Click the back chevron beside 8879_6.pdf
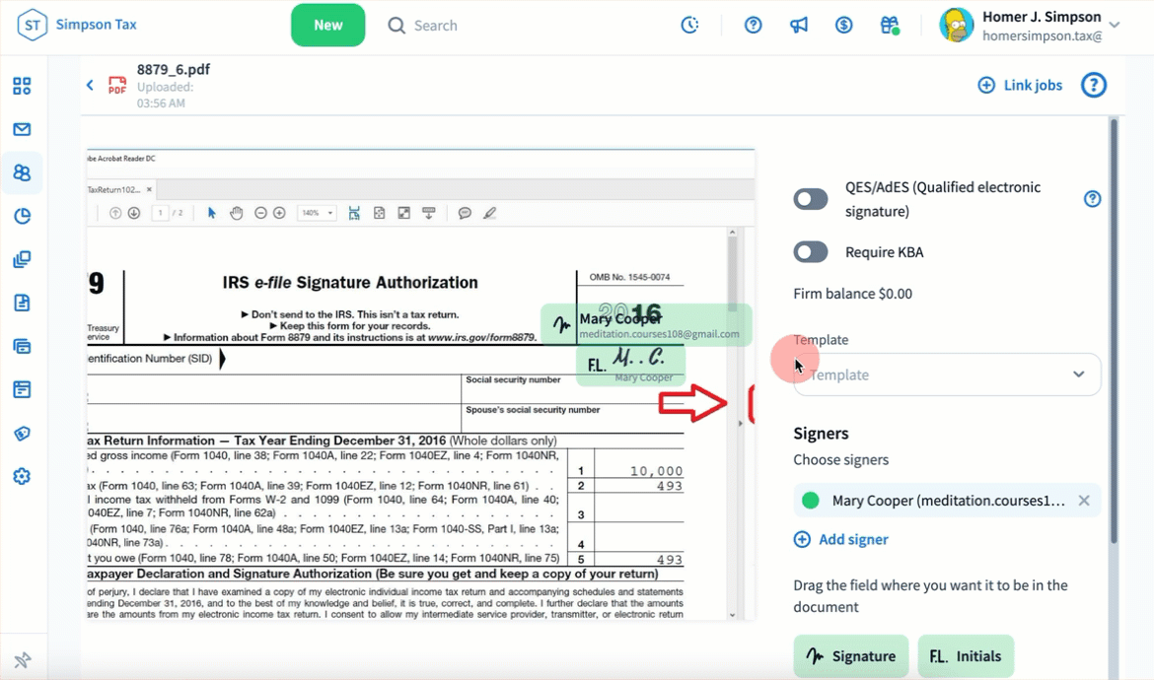The image size is (1154, 680). (90, 86)
